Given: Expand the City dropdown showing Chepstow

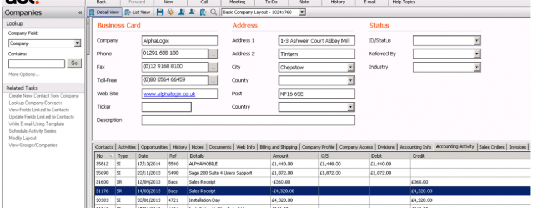Looking at the screenshot, I should coord(351,67).
